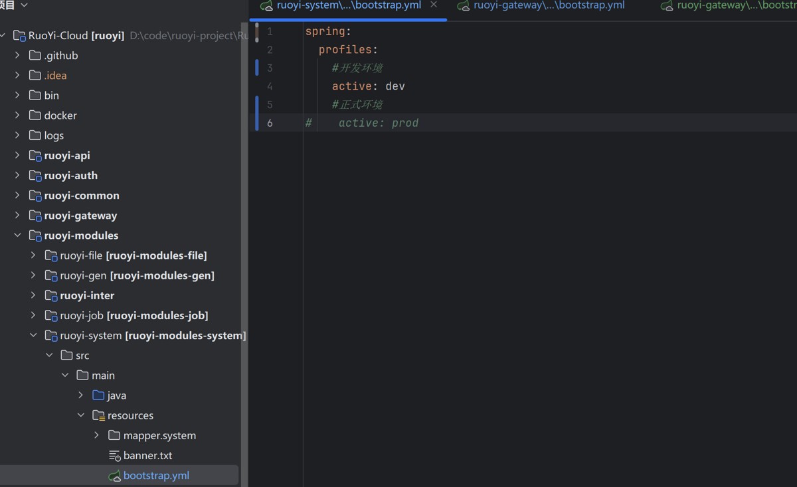The image size is (797, 487).
Task: Expand the mapper.system folder
Action: coord(97,435)
